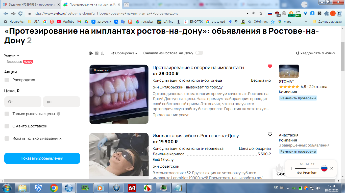Toggle Сначала из Ростова-на-Дону switch
Viewport: 345px width, 193px height.
pos(199,53)
